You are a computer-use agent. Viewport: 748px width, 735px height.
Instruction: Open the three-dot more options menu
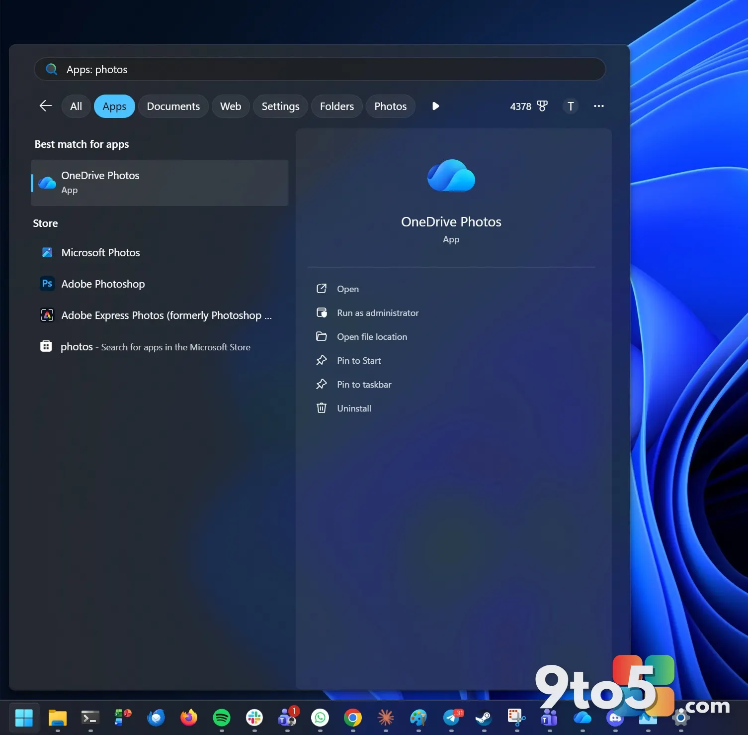599,106
